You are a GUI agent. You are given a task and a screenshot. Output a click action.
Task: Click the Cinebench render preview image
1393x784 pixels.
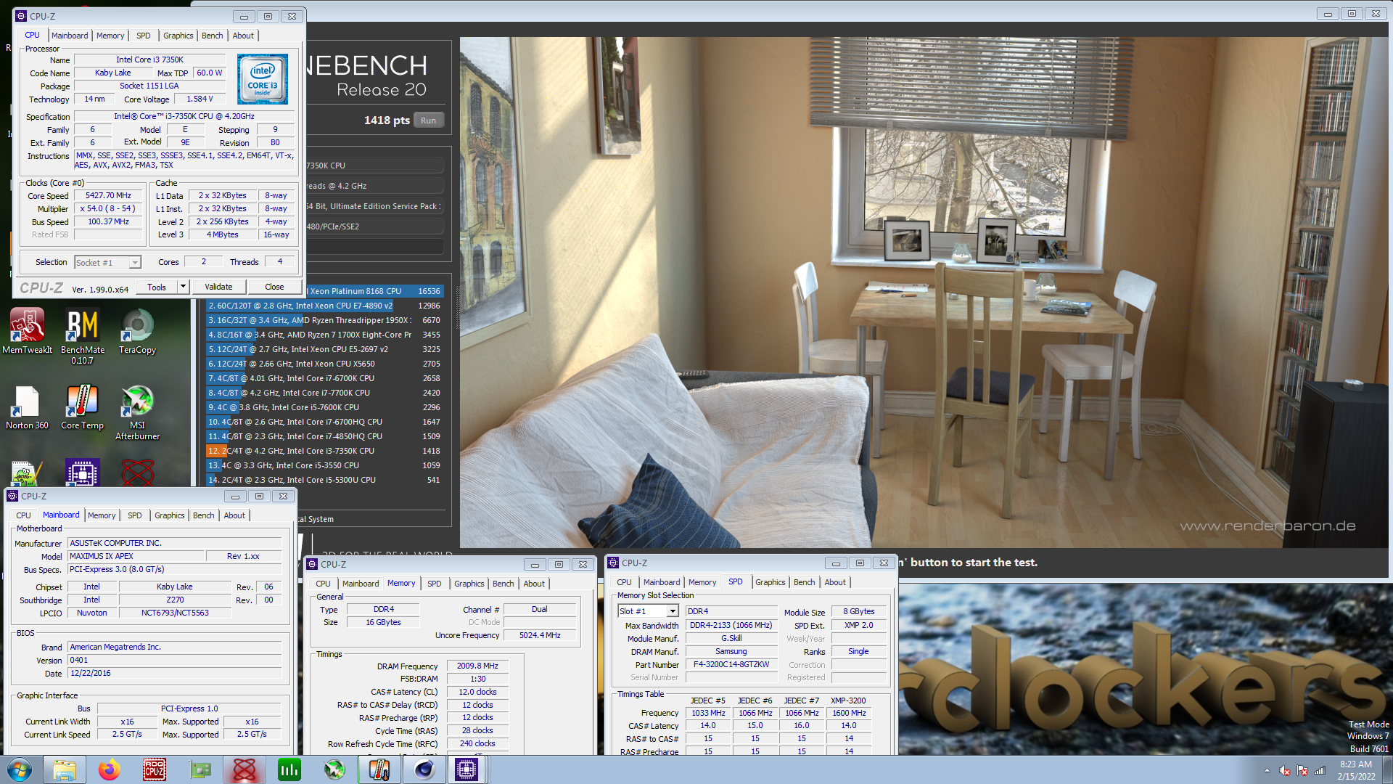(x=923, y=292)
